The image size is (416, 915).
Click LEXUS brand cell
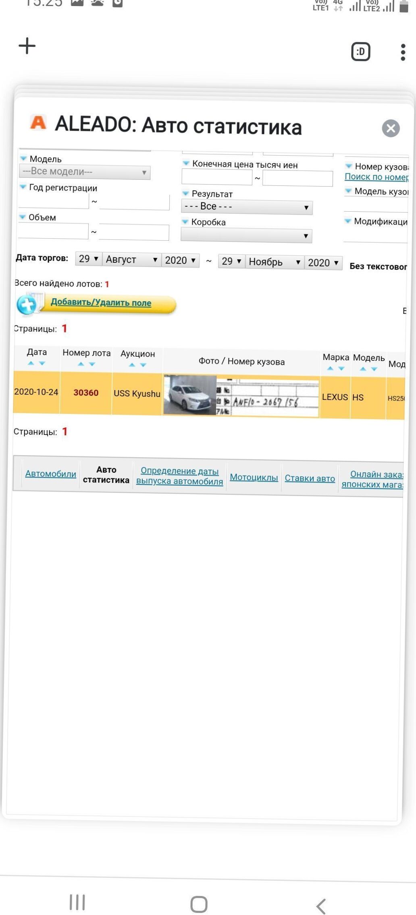click(x=335, y=397)
